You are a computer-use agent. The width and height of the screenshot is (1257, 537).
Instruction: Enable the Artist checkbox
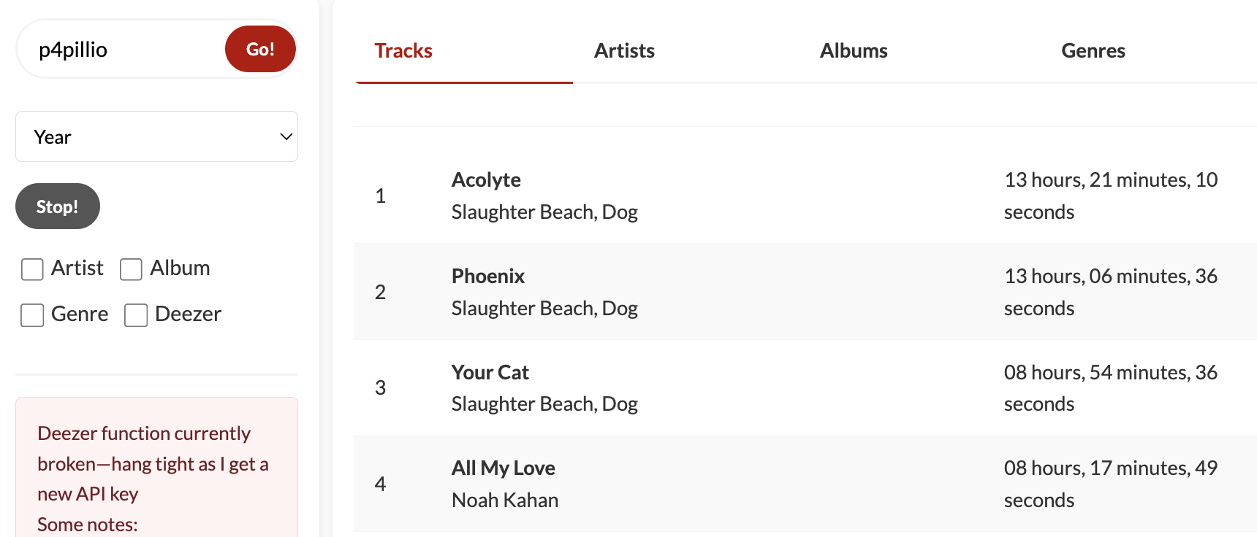(x=32, y=269)
